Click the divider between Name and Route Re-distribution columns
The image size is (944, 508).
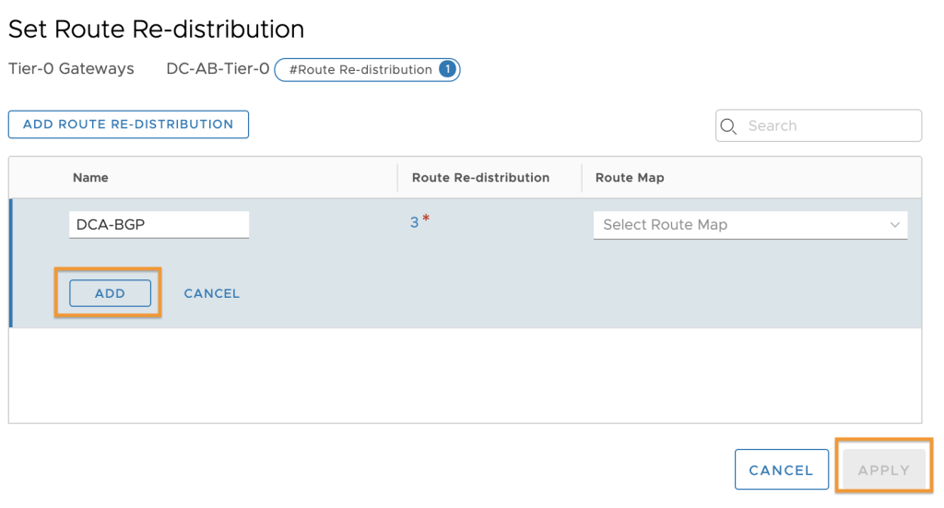397,177
